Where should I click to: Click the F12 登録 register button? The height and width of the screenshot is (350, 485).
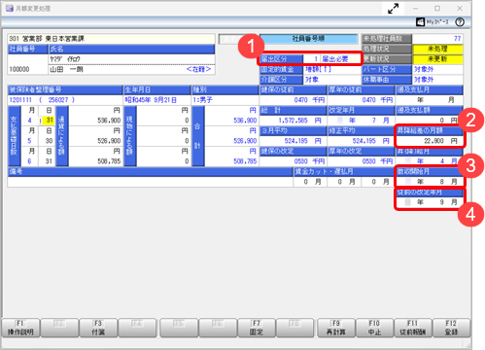451,328
